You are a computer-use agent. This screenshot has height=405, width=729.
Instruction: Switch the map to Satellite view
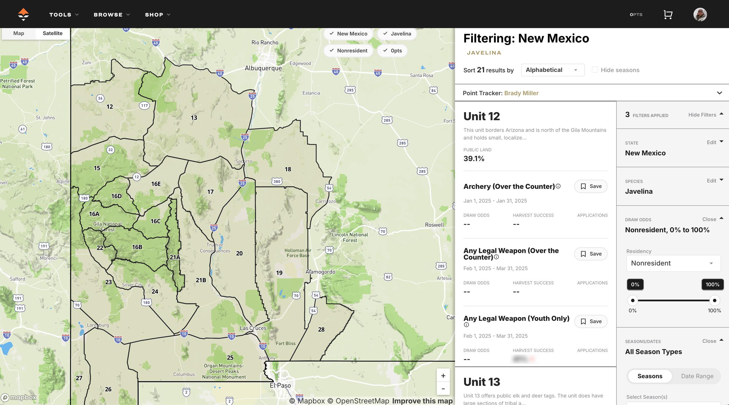[52, 33]
